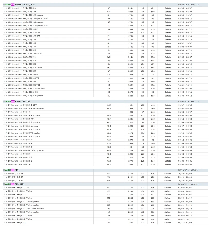Click magnifier icon for 100 Avant C3 2.0 E CAT

[x=6, y=54]
